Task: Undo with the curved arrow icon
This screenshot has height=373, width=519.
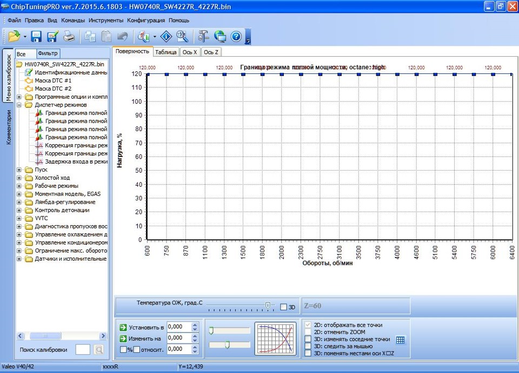Action: coord(123,36)
